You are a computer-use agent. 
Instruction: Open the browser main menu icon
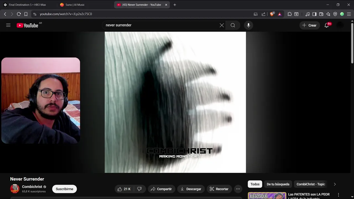[349, 14]
